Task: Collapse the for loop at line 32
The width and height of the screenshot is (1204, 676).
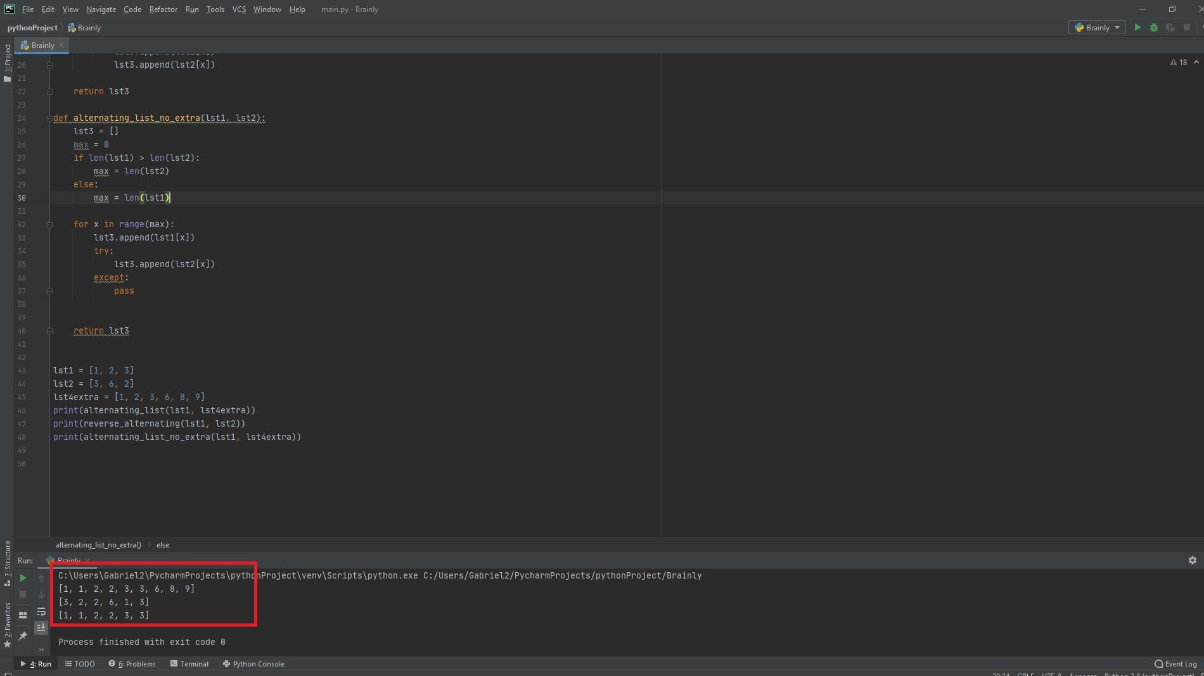Action: click(x=49, y=225)
